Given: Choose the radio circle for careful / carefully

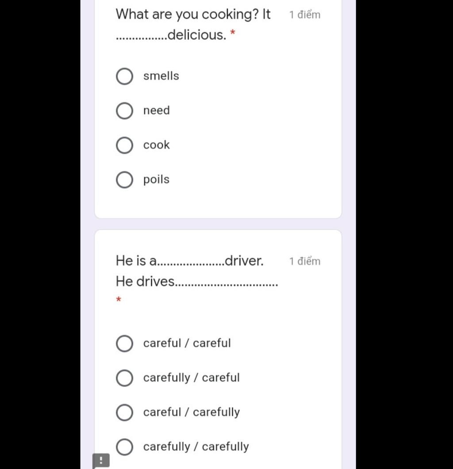Looking at the screenshot, I should click(x=124, y=412).
